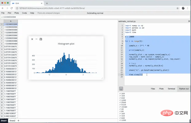Viewport: 191px width, 123px height.
Task: Close the Histogram plot popup
Action: pyautogui.click(x=32, y=39)
